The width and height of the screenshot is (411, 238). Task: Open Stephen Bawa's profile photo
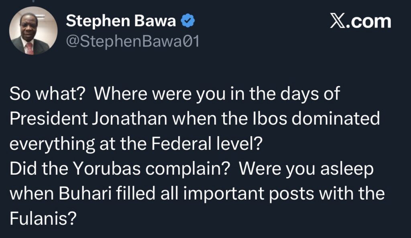pyautogui.click(x=33, y=31)
